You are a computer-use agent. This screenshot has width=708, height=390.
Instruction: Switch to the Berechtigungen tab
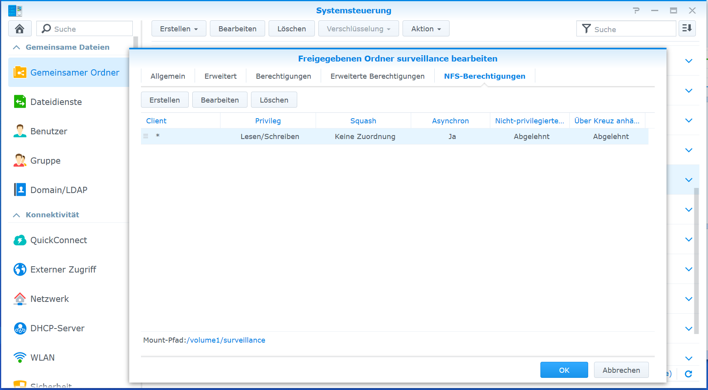[283, 76]
